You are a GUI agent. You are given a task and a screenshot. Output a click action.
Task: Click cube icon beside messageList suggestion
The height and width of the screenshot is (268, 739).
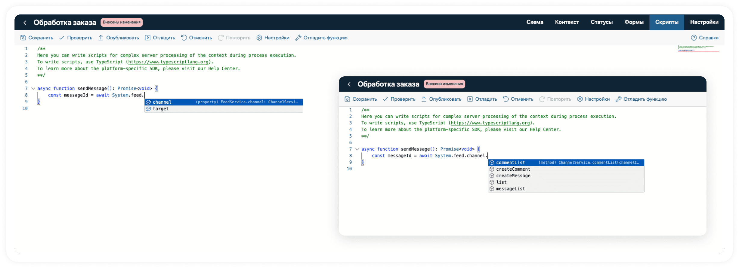click(492, 189)
